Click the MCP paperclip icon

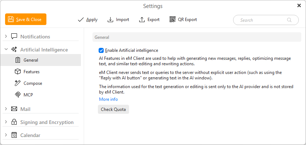pyautogui.click(x=18, y=95)
